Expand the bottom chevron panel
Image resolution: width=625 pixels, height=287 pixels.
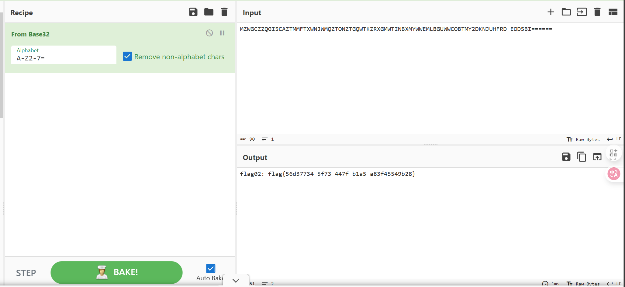[x=236, y=281]
